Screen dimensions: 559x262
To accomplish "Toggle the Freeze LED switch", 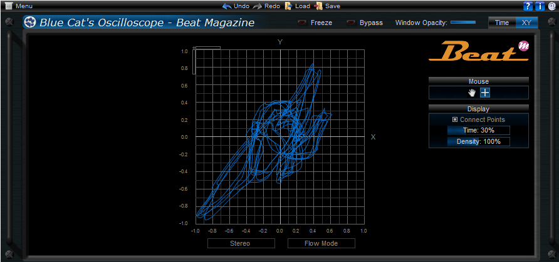I will [x=303, y=23].
